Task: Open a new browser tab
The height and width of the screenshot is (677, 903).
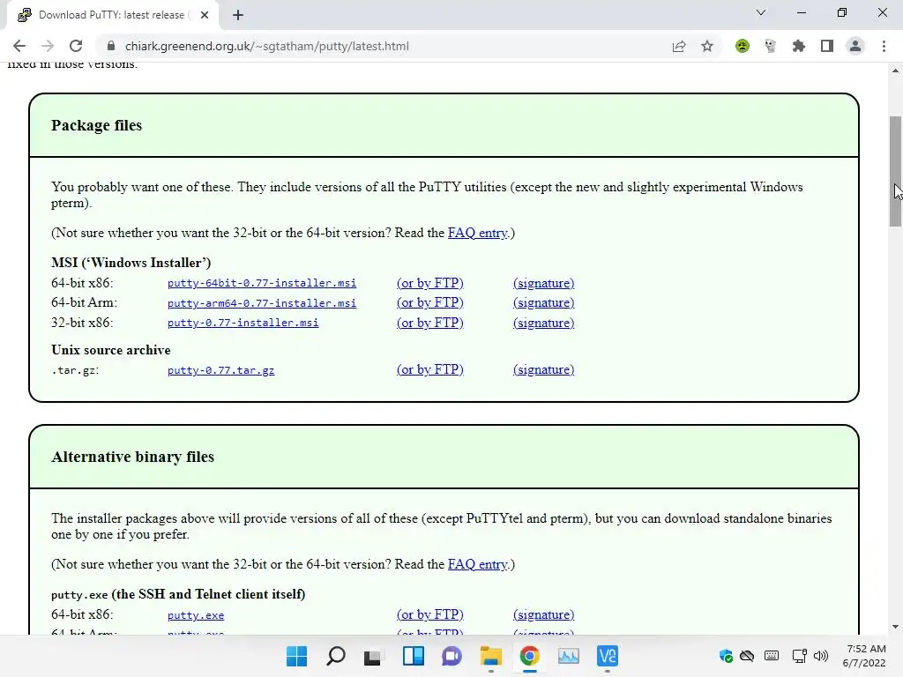Action: tap(238, 15)
